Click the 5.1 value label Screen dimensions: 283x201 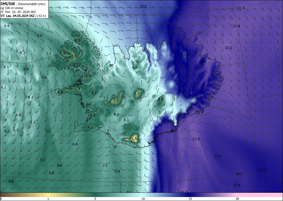click(x=43, y=160)
